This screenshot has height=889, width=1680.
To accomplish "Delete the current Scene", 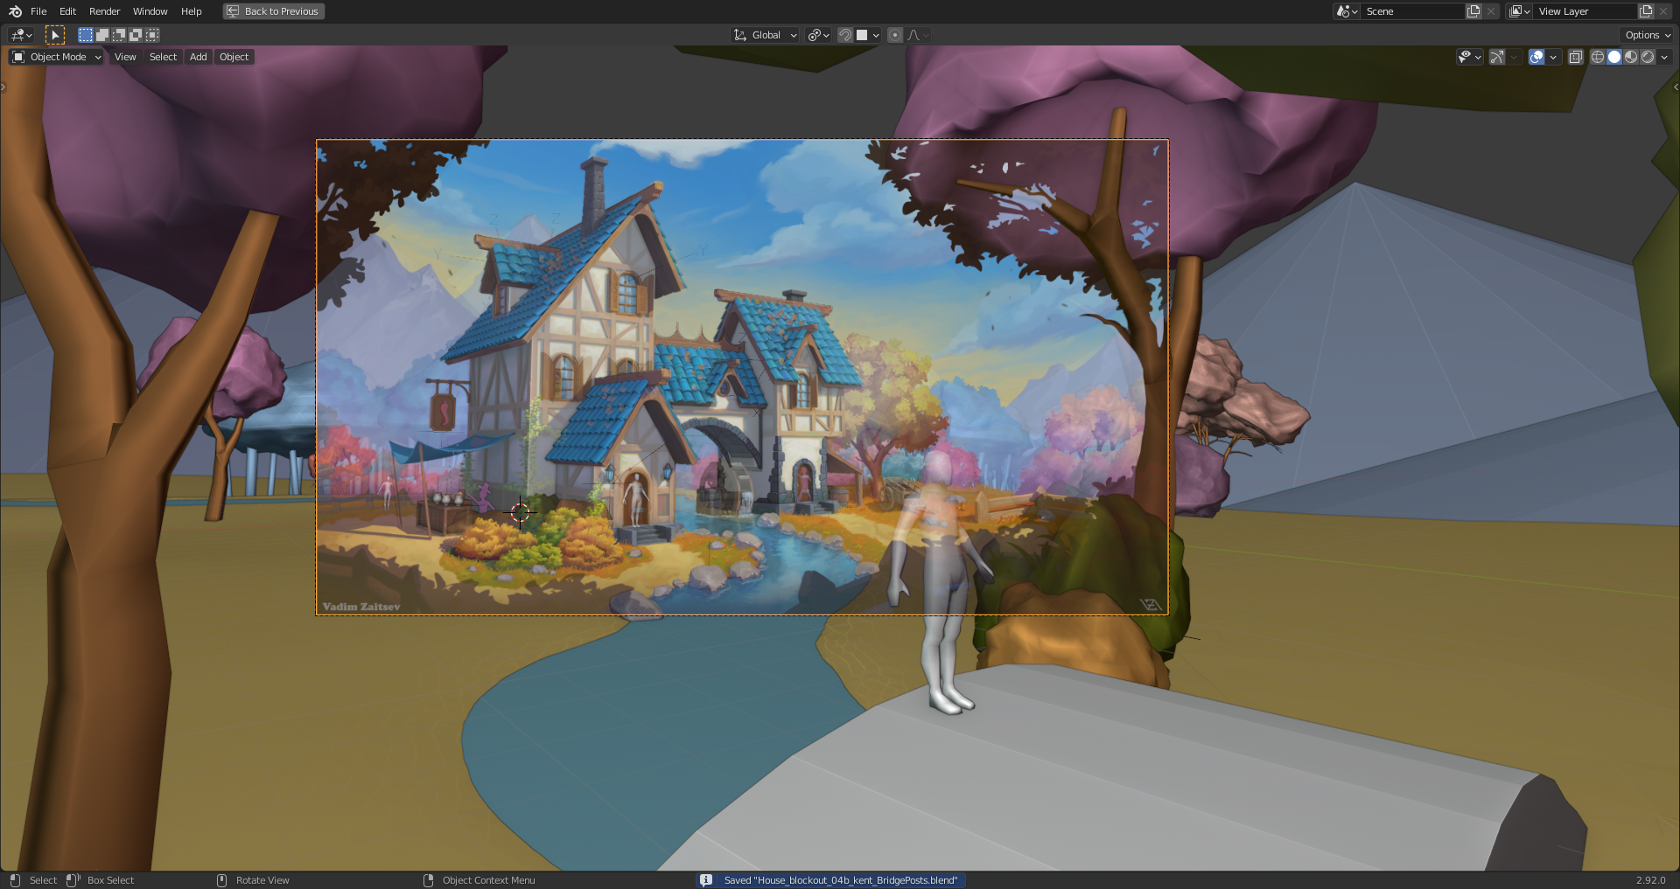I will click(1491, 11).
